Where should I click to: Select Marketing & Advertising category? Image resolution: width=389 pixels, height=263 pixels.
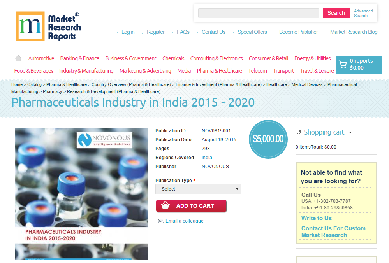(145, 71)
